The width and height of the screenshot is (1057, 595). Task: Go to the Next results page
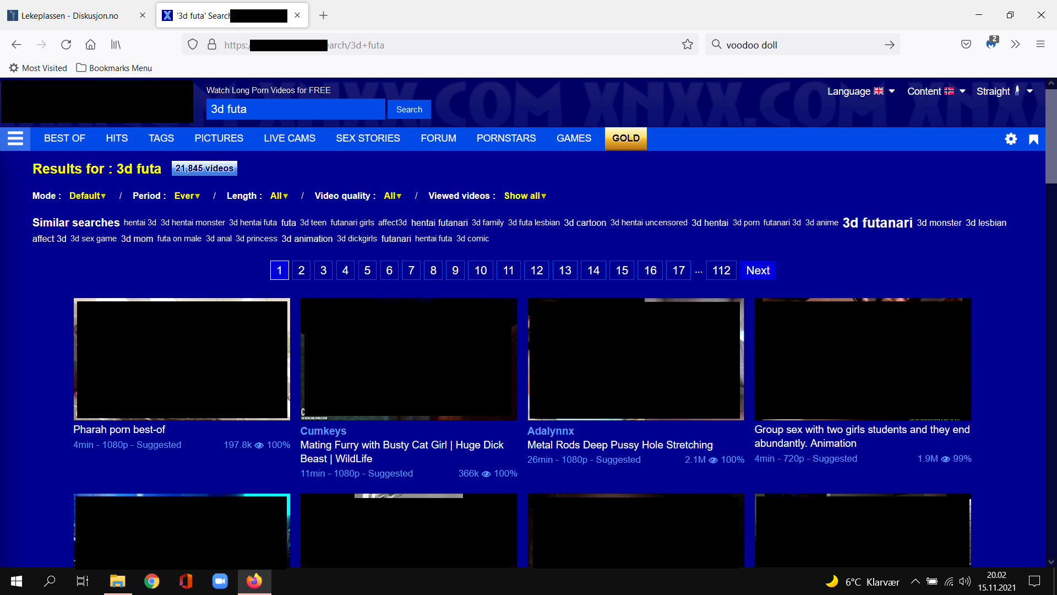758,271
